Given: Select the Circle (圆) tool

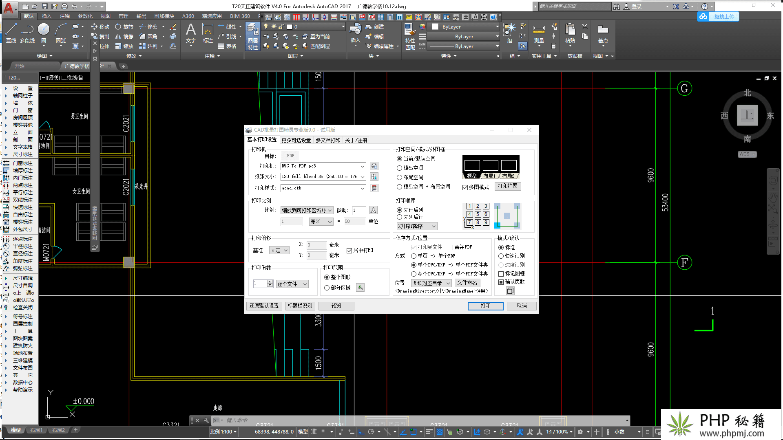Looking at the screenshot, I should (x=44, y=33).
